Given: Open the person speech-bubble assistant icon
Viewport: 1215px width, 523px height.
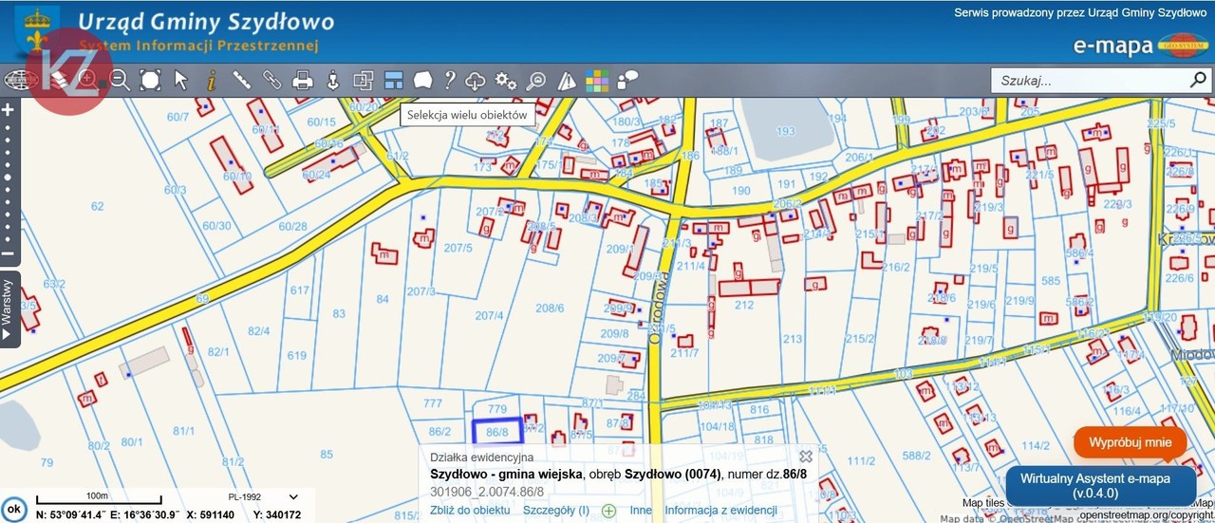Looking at the screenshot, I should pos(627,81).
